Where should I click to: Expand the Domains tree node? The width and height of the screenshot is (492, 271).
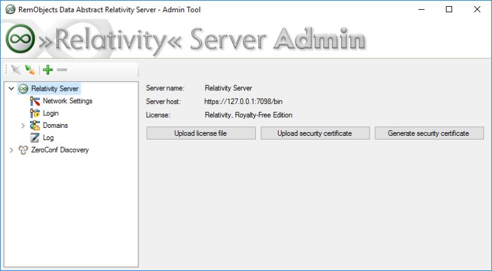[x=23, y=125]
